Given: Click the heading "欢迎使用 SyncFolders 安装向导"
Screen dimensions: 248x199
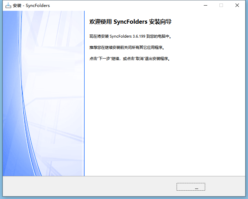Looking at the screenshot, I should (130, 22).
